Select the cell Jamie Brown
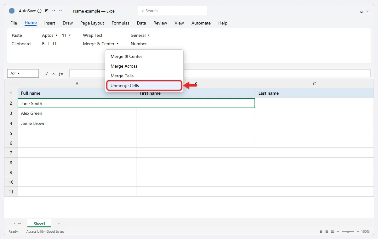The width and height of the screenshot is (378, 239). [x=77, y=123]
